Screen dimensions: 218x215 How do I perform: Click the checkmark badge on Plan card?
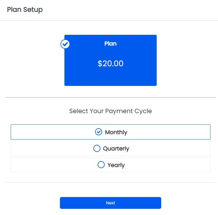click(x=65, y=44)
